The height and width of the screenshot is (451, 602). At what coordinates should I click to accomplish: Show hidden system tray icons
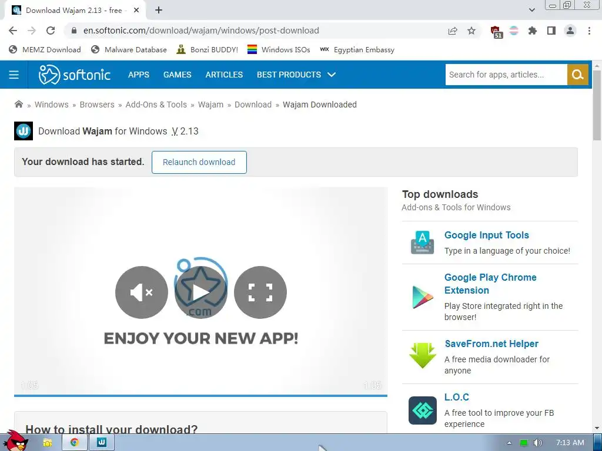pyautogui.click(x=509, y=443)
